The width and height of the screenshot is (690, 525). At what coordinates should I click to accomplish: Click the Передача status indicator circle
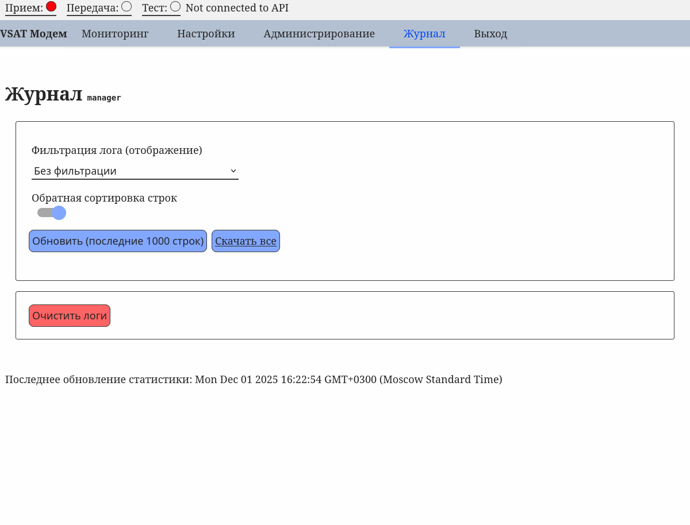126,6
